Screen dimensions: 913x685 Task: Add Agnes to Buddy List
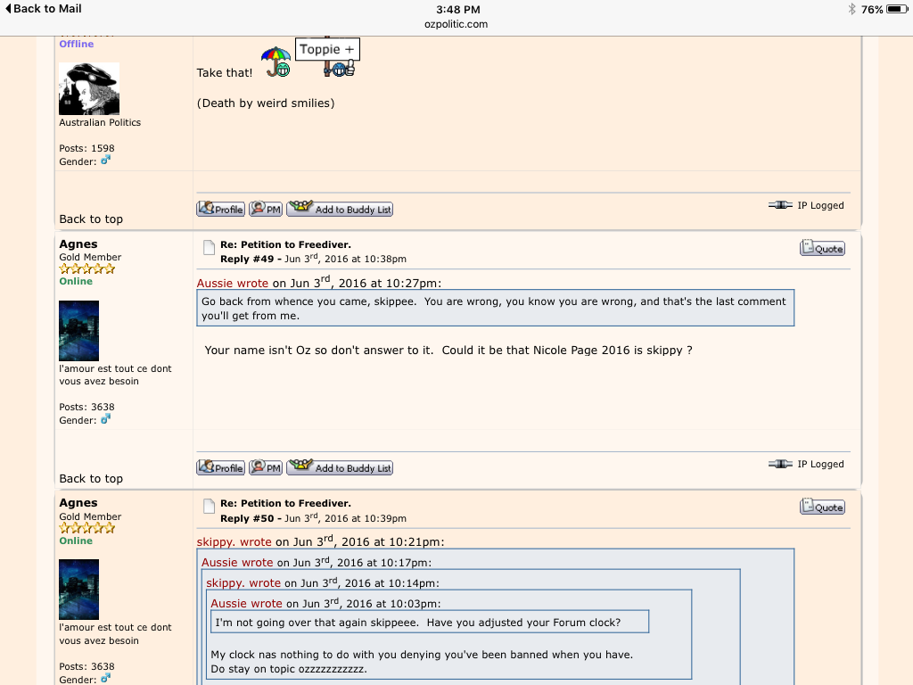340,467
